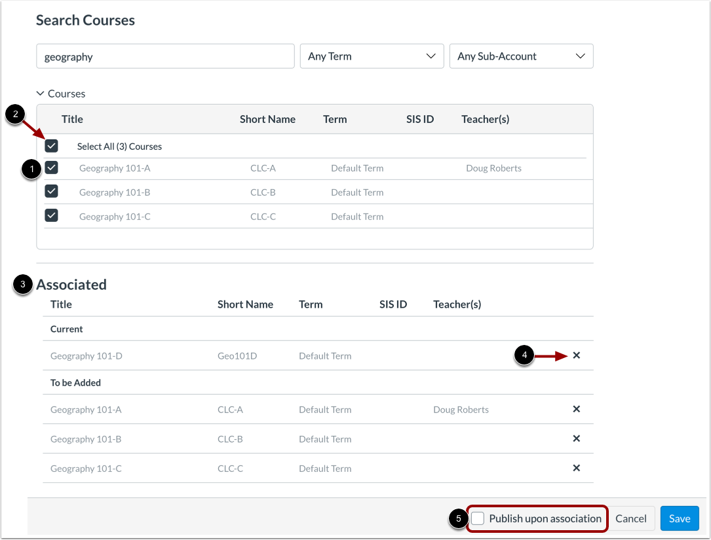Enable Publish upon association
Screen dimensions: 711x540
tap(478, 518)
